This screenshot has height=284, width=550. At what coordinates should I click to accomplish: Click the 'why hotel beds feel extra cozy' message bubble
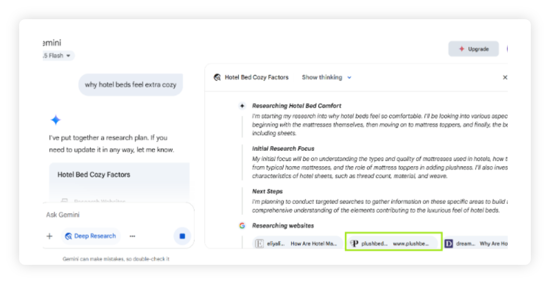[x=130, y=85]
